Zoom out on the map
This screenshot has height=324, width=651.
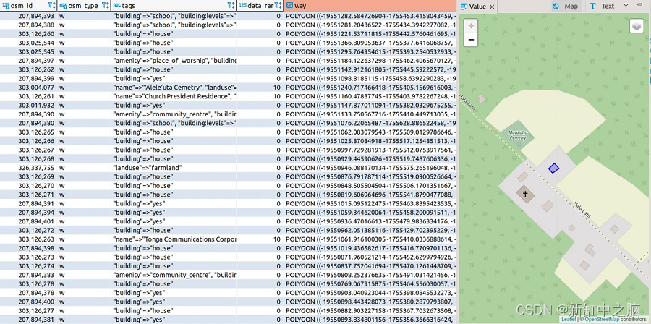(471, 40)
